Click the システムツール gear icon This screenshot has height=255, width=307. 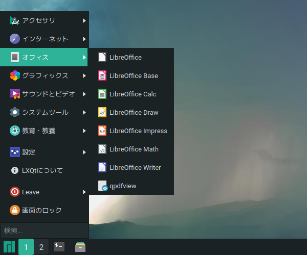[x=15, y=112]
